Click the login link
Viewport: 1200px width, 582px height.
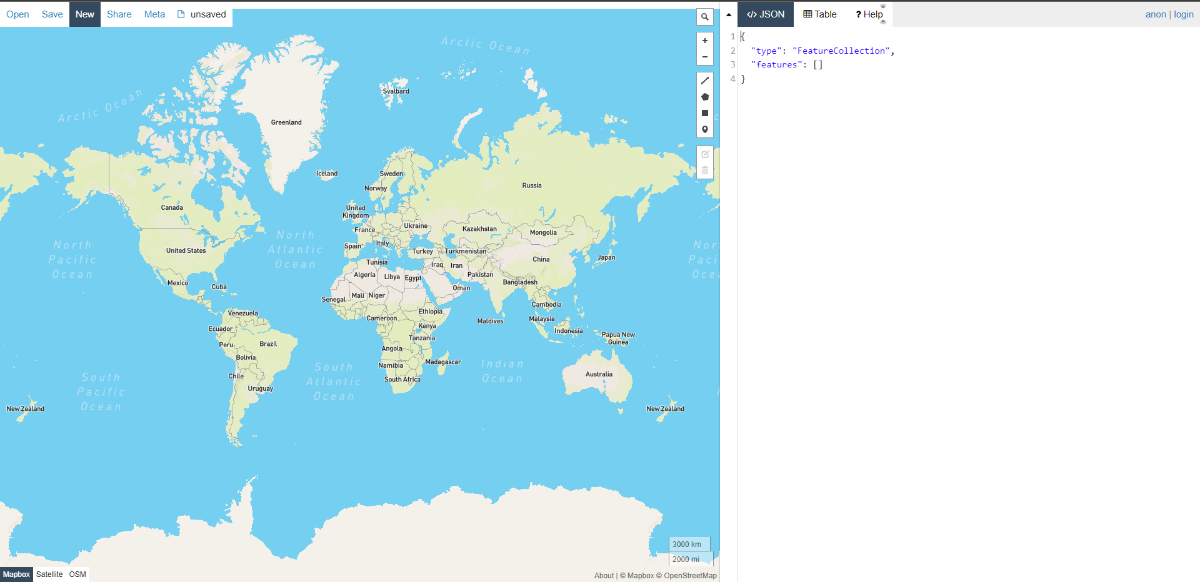pyautogui.click(x=1184, y=14)
